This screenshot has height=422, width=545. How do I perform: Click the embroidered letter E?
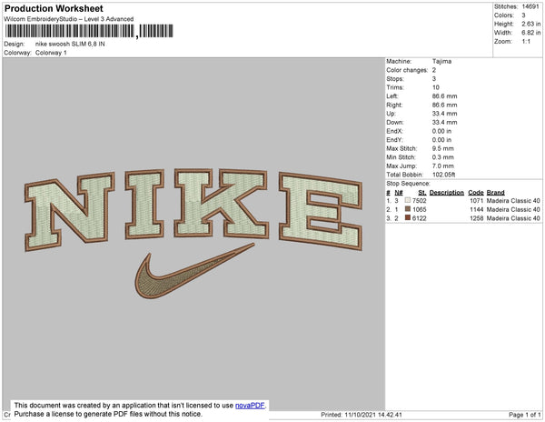(321, 211)
